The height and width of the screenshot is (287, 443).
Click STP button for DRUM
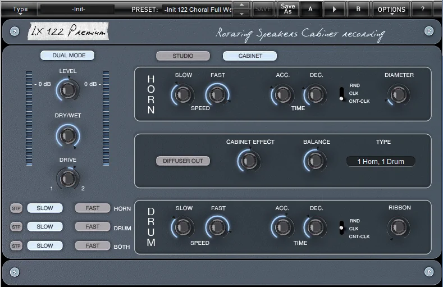[16, 227]
